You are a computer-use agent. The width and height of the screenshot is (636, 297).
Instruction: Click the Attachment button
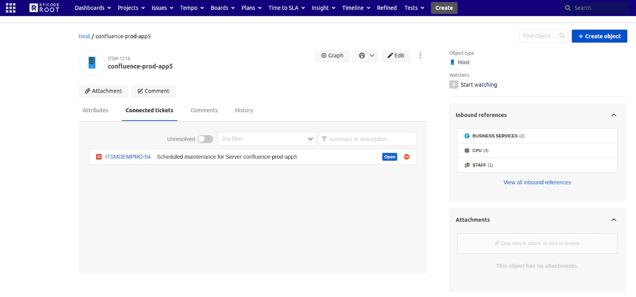(103, 91)
